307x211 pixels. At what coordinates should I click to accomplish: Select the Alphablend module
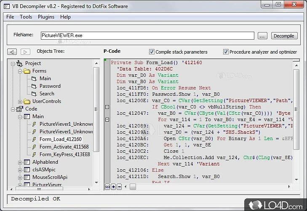pyautogui.click(x=45, y=162)
